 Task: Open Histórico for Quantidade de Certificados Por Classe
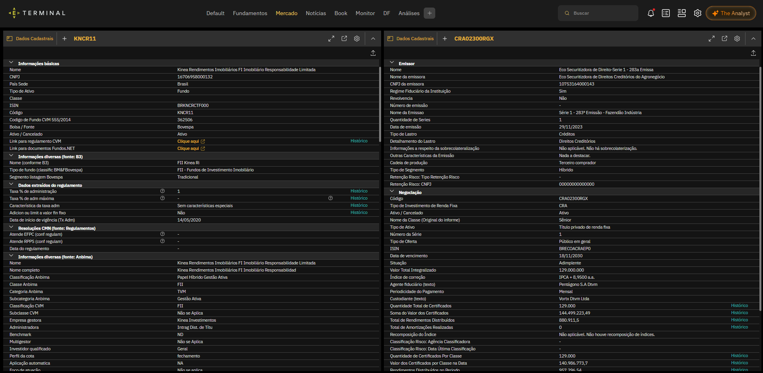740,356
